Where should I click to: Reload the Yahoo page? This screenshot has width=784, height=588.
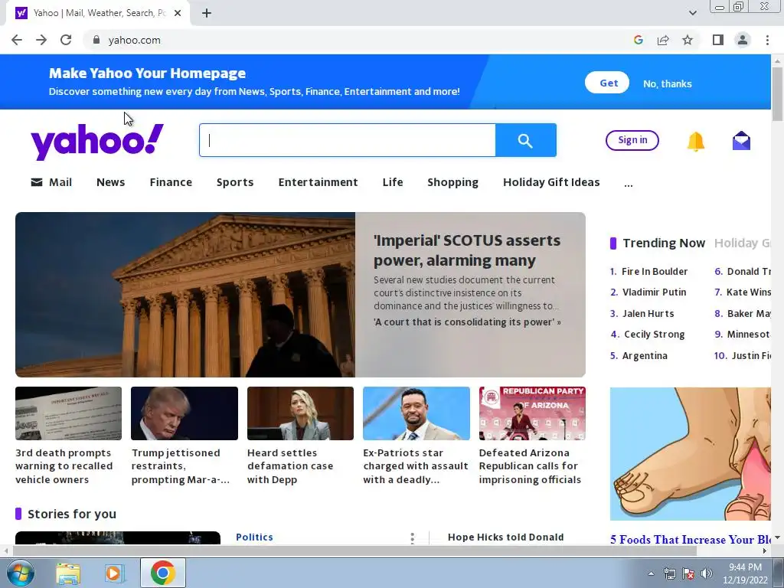point(66,40)
